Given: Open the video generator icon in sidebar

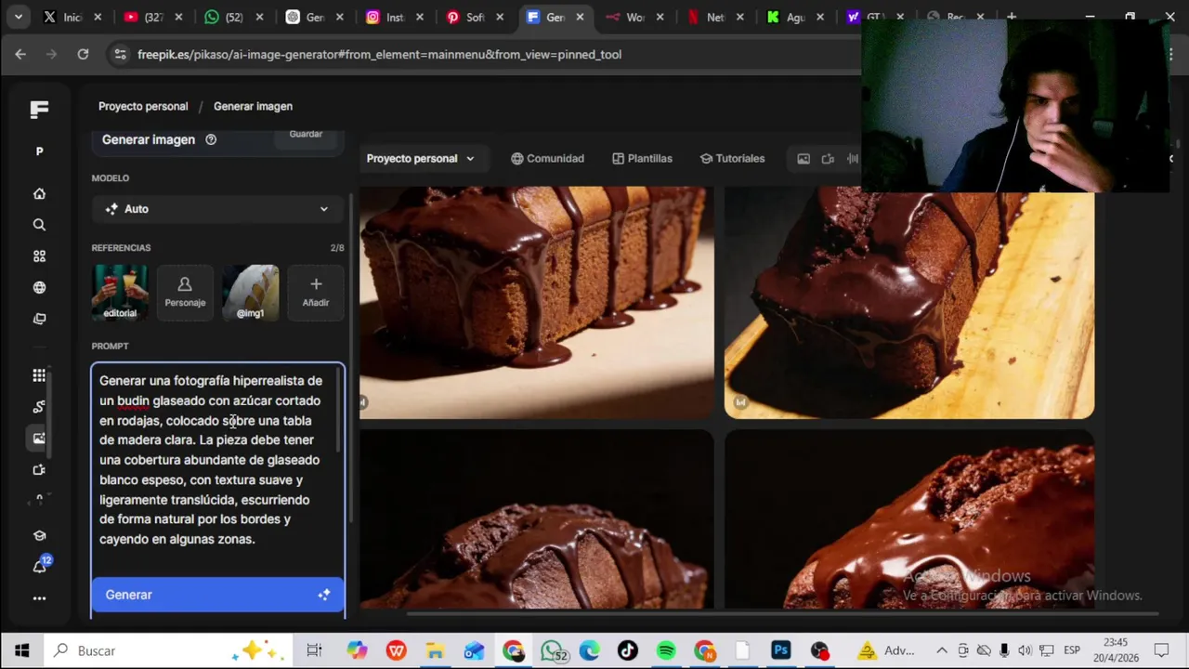Looking at the screenshot, I should click(39, 469).
